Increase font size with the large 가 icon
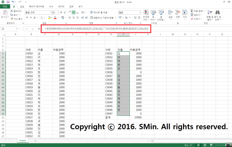 click(x=61, y=13)
